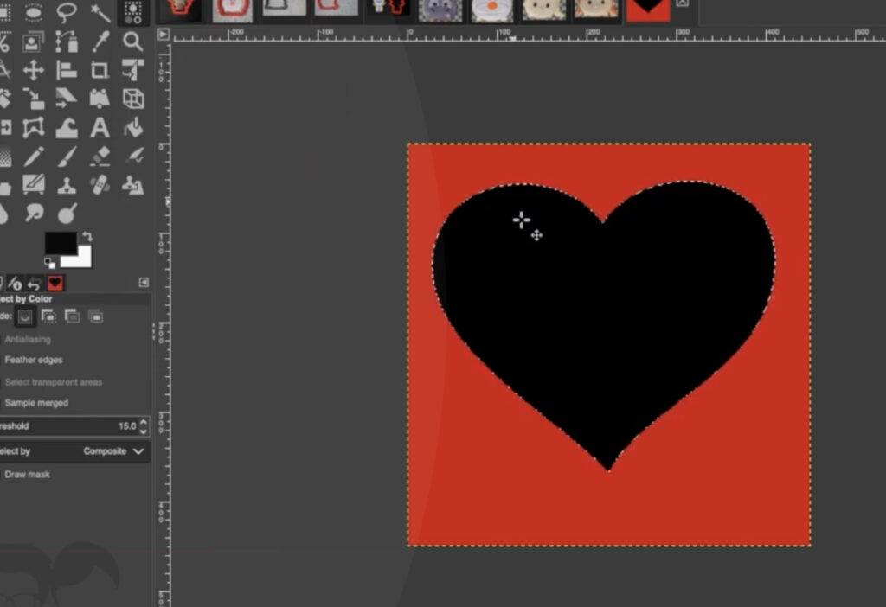Select the Zoom magnifier tool
Image resolution: width=886 pixels, height=607 pixels.
point(132,42)
